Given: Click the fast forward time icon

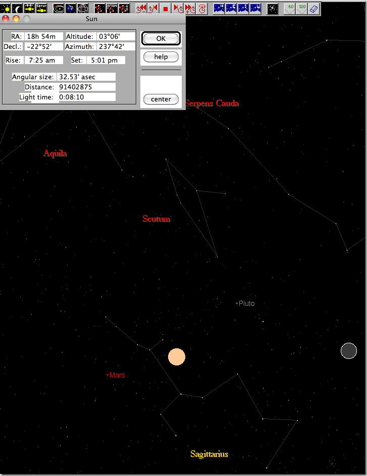Looking at the screenshot, I should (x=190, y=8).
